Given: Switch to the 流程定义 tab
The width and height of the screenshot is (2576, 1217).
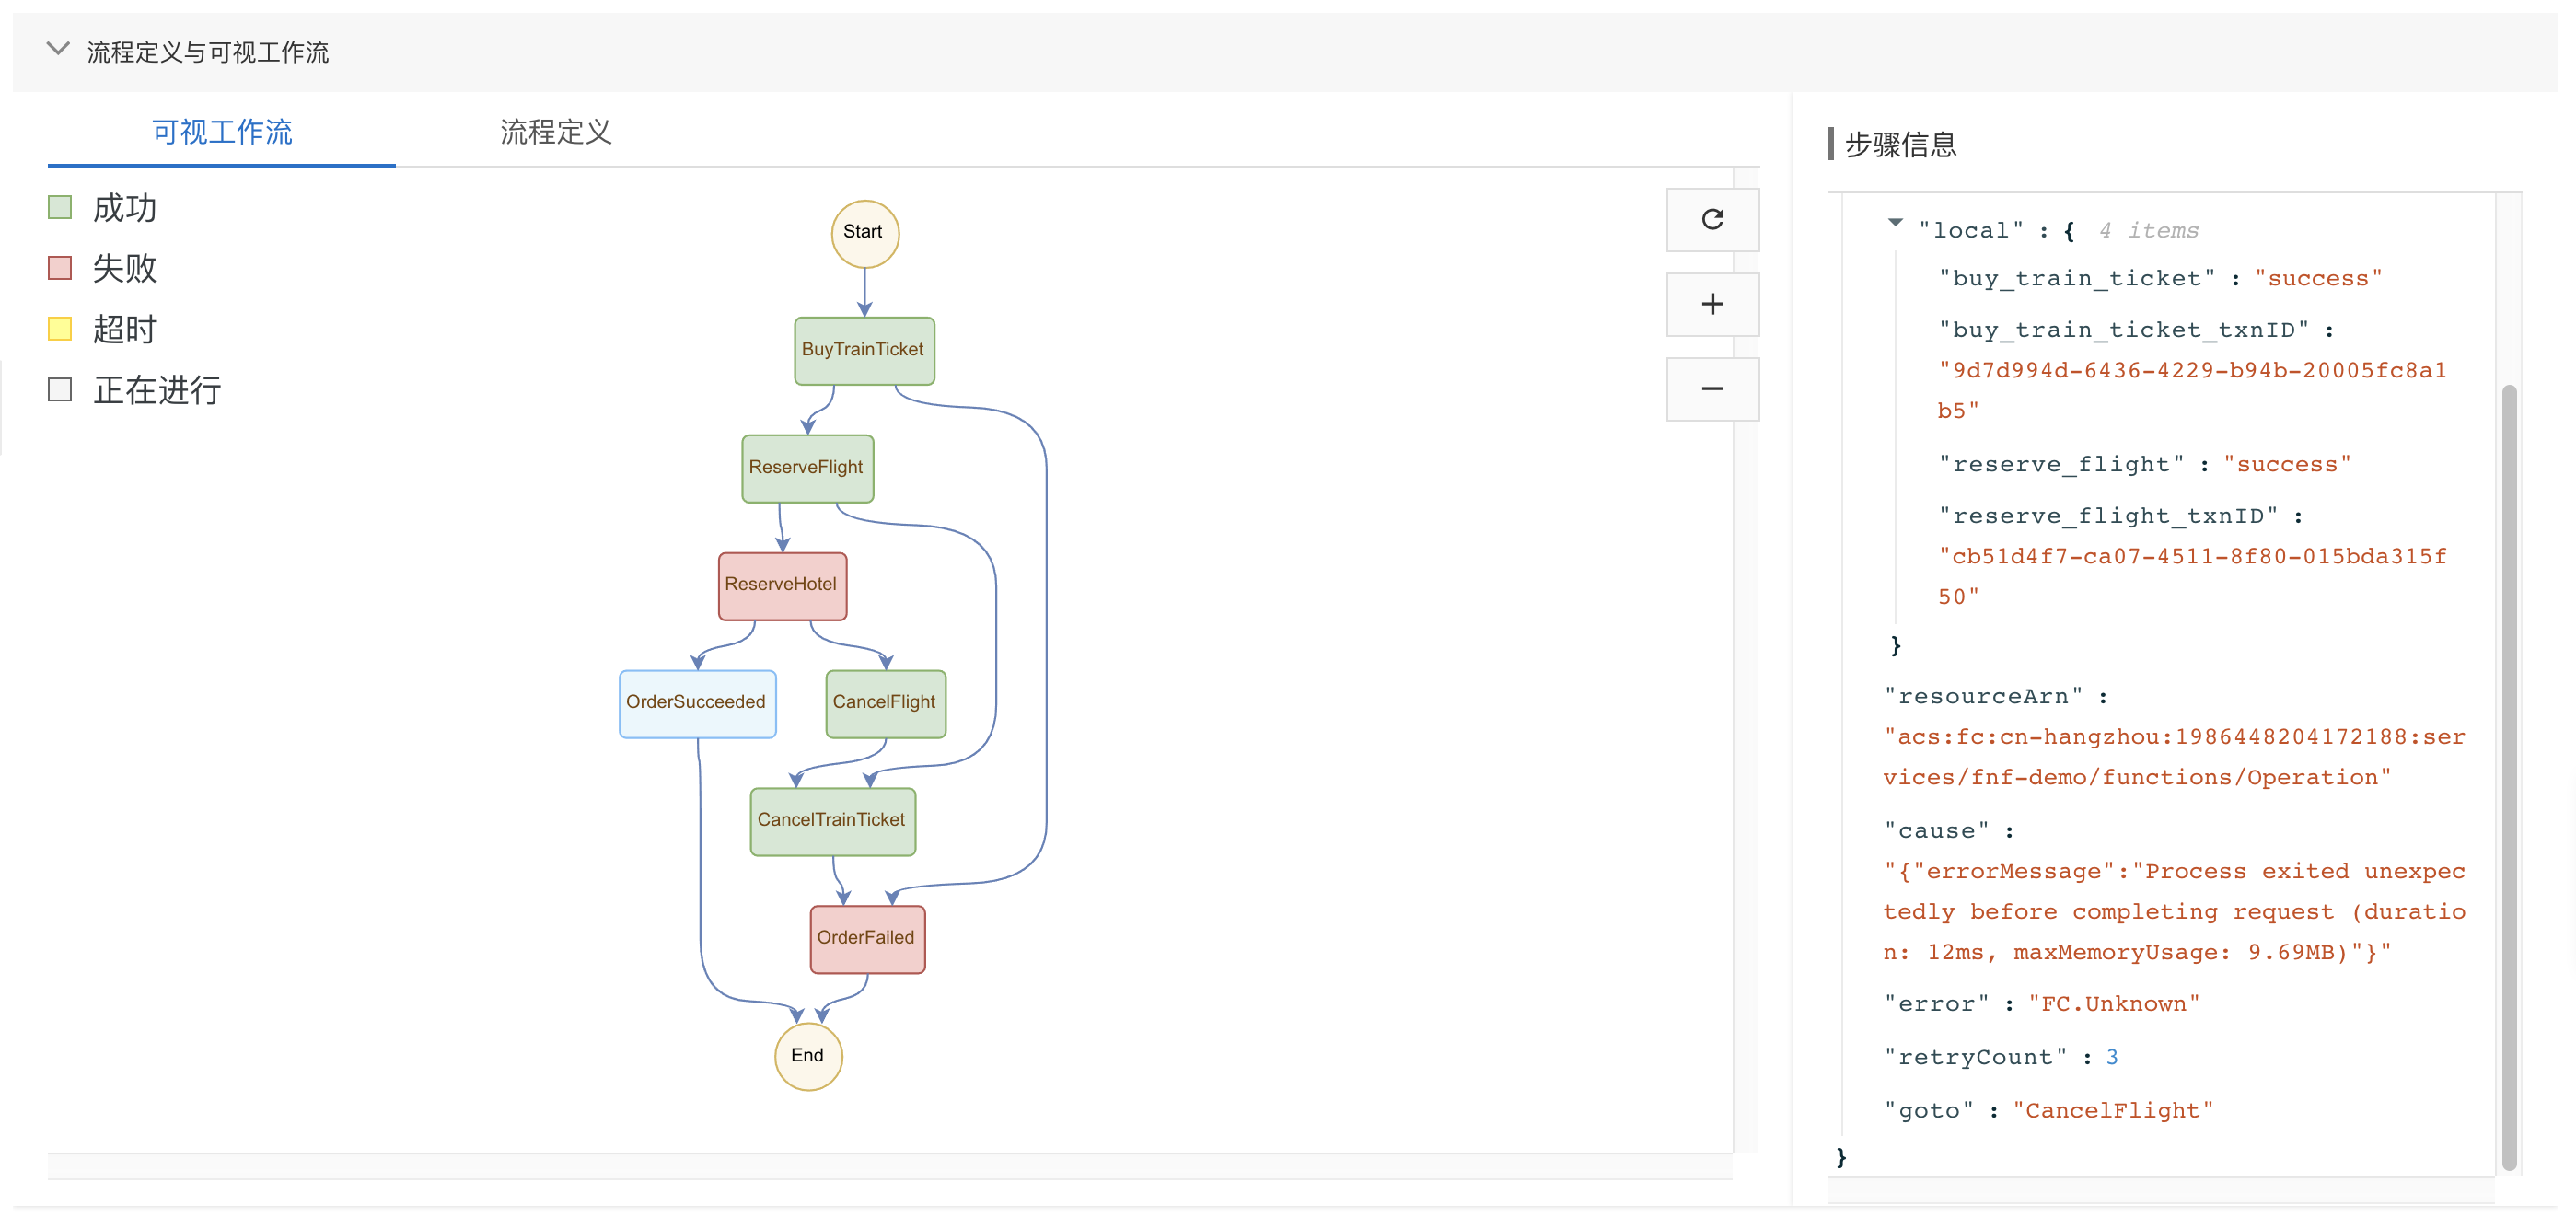Looking at the screenshot, I should (x=555, y=132).
